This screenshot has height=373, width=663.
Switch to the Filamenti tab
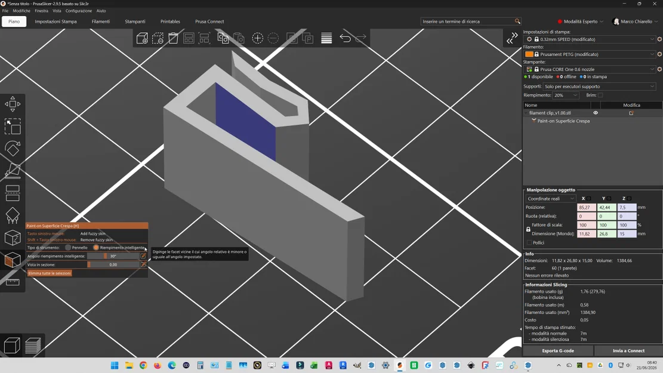(x=101, y=21)
